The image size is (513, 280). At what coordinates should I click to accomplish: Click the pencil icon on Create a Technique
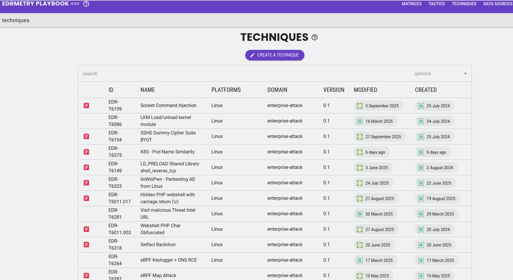point(252,55)
